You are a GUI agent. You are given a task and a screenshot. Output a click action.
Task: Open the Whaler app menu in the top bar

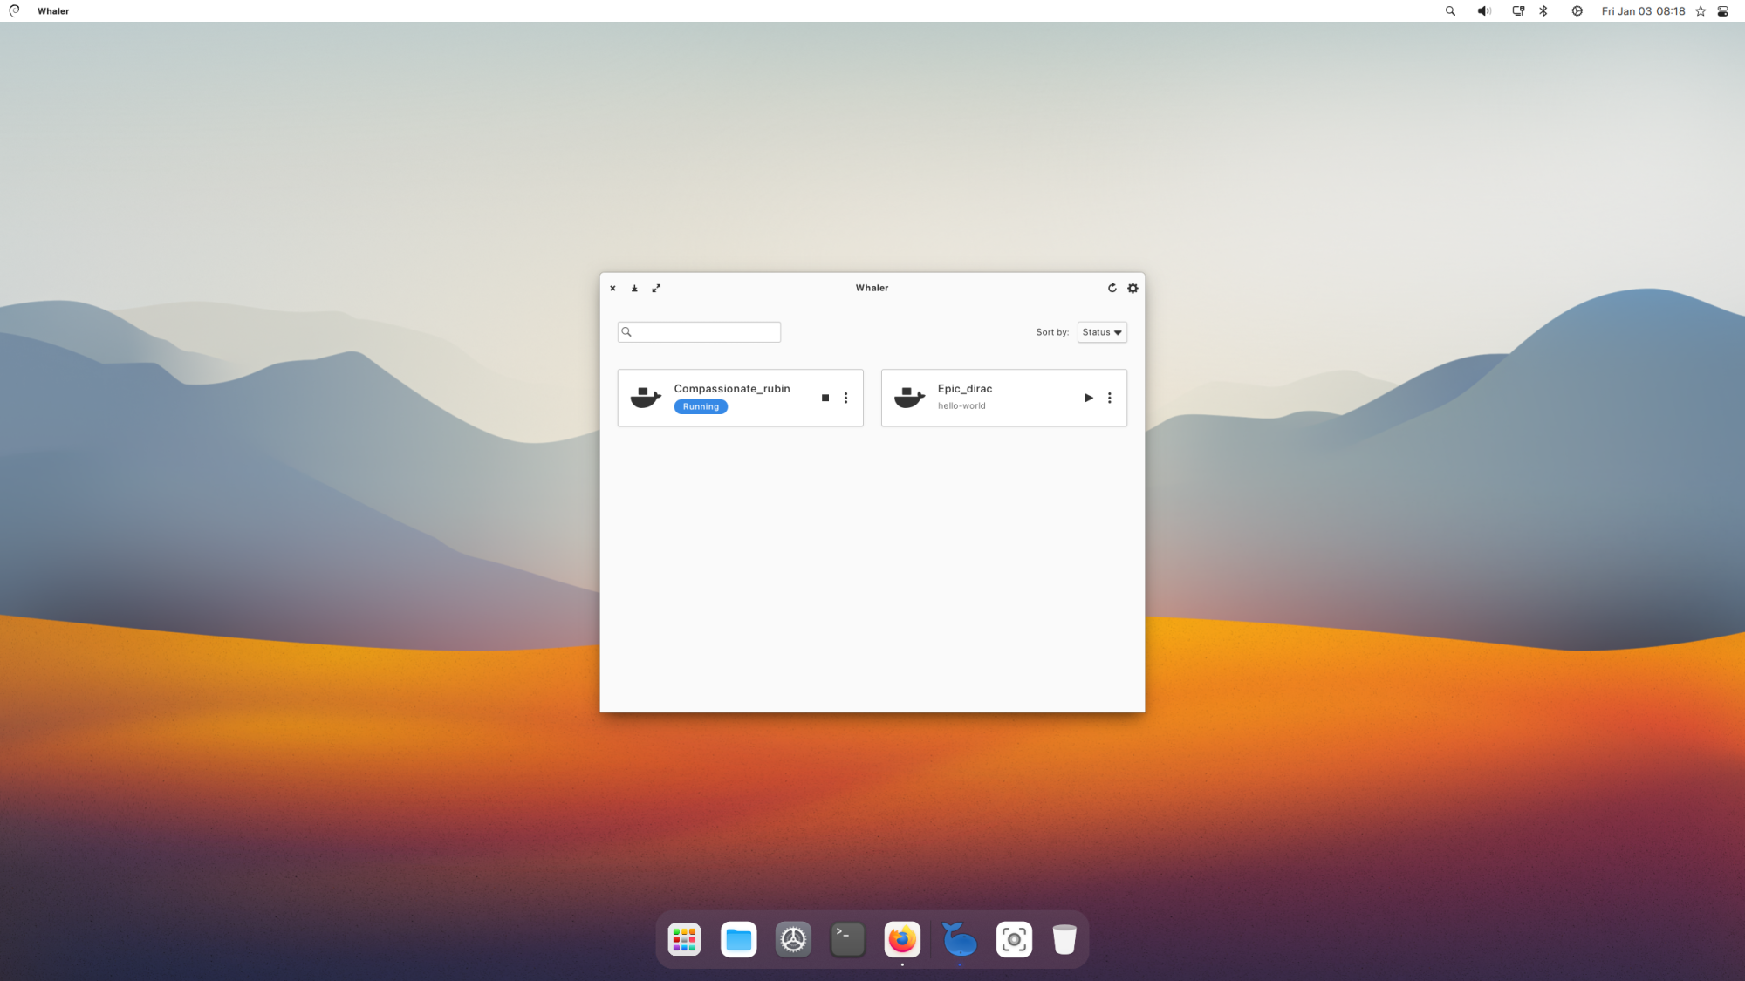pyautogui.click(x=53, y=11)
